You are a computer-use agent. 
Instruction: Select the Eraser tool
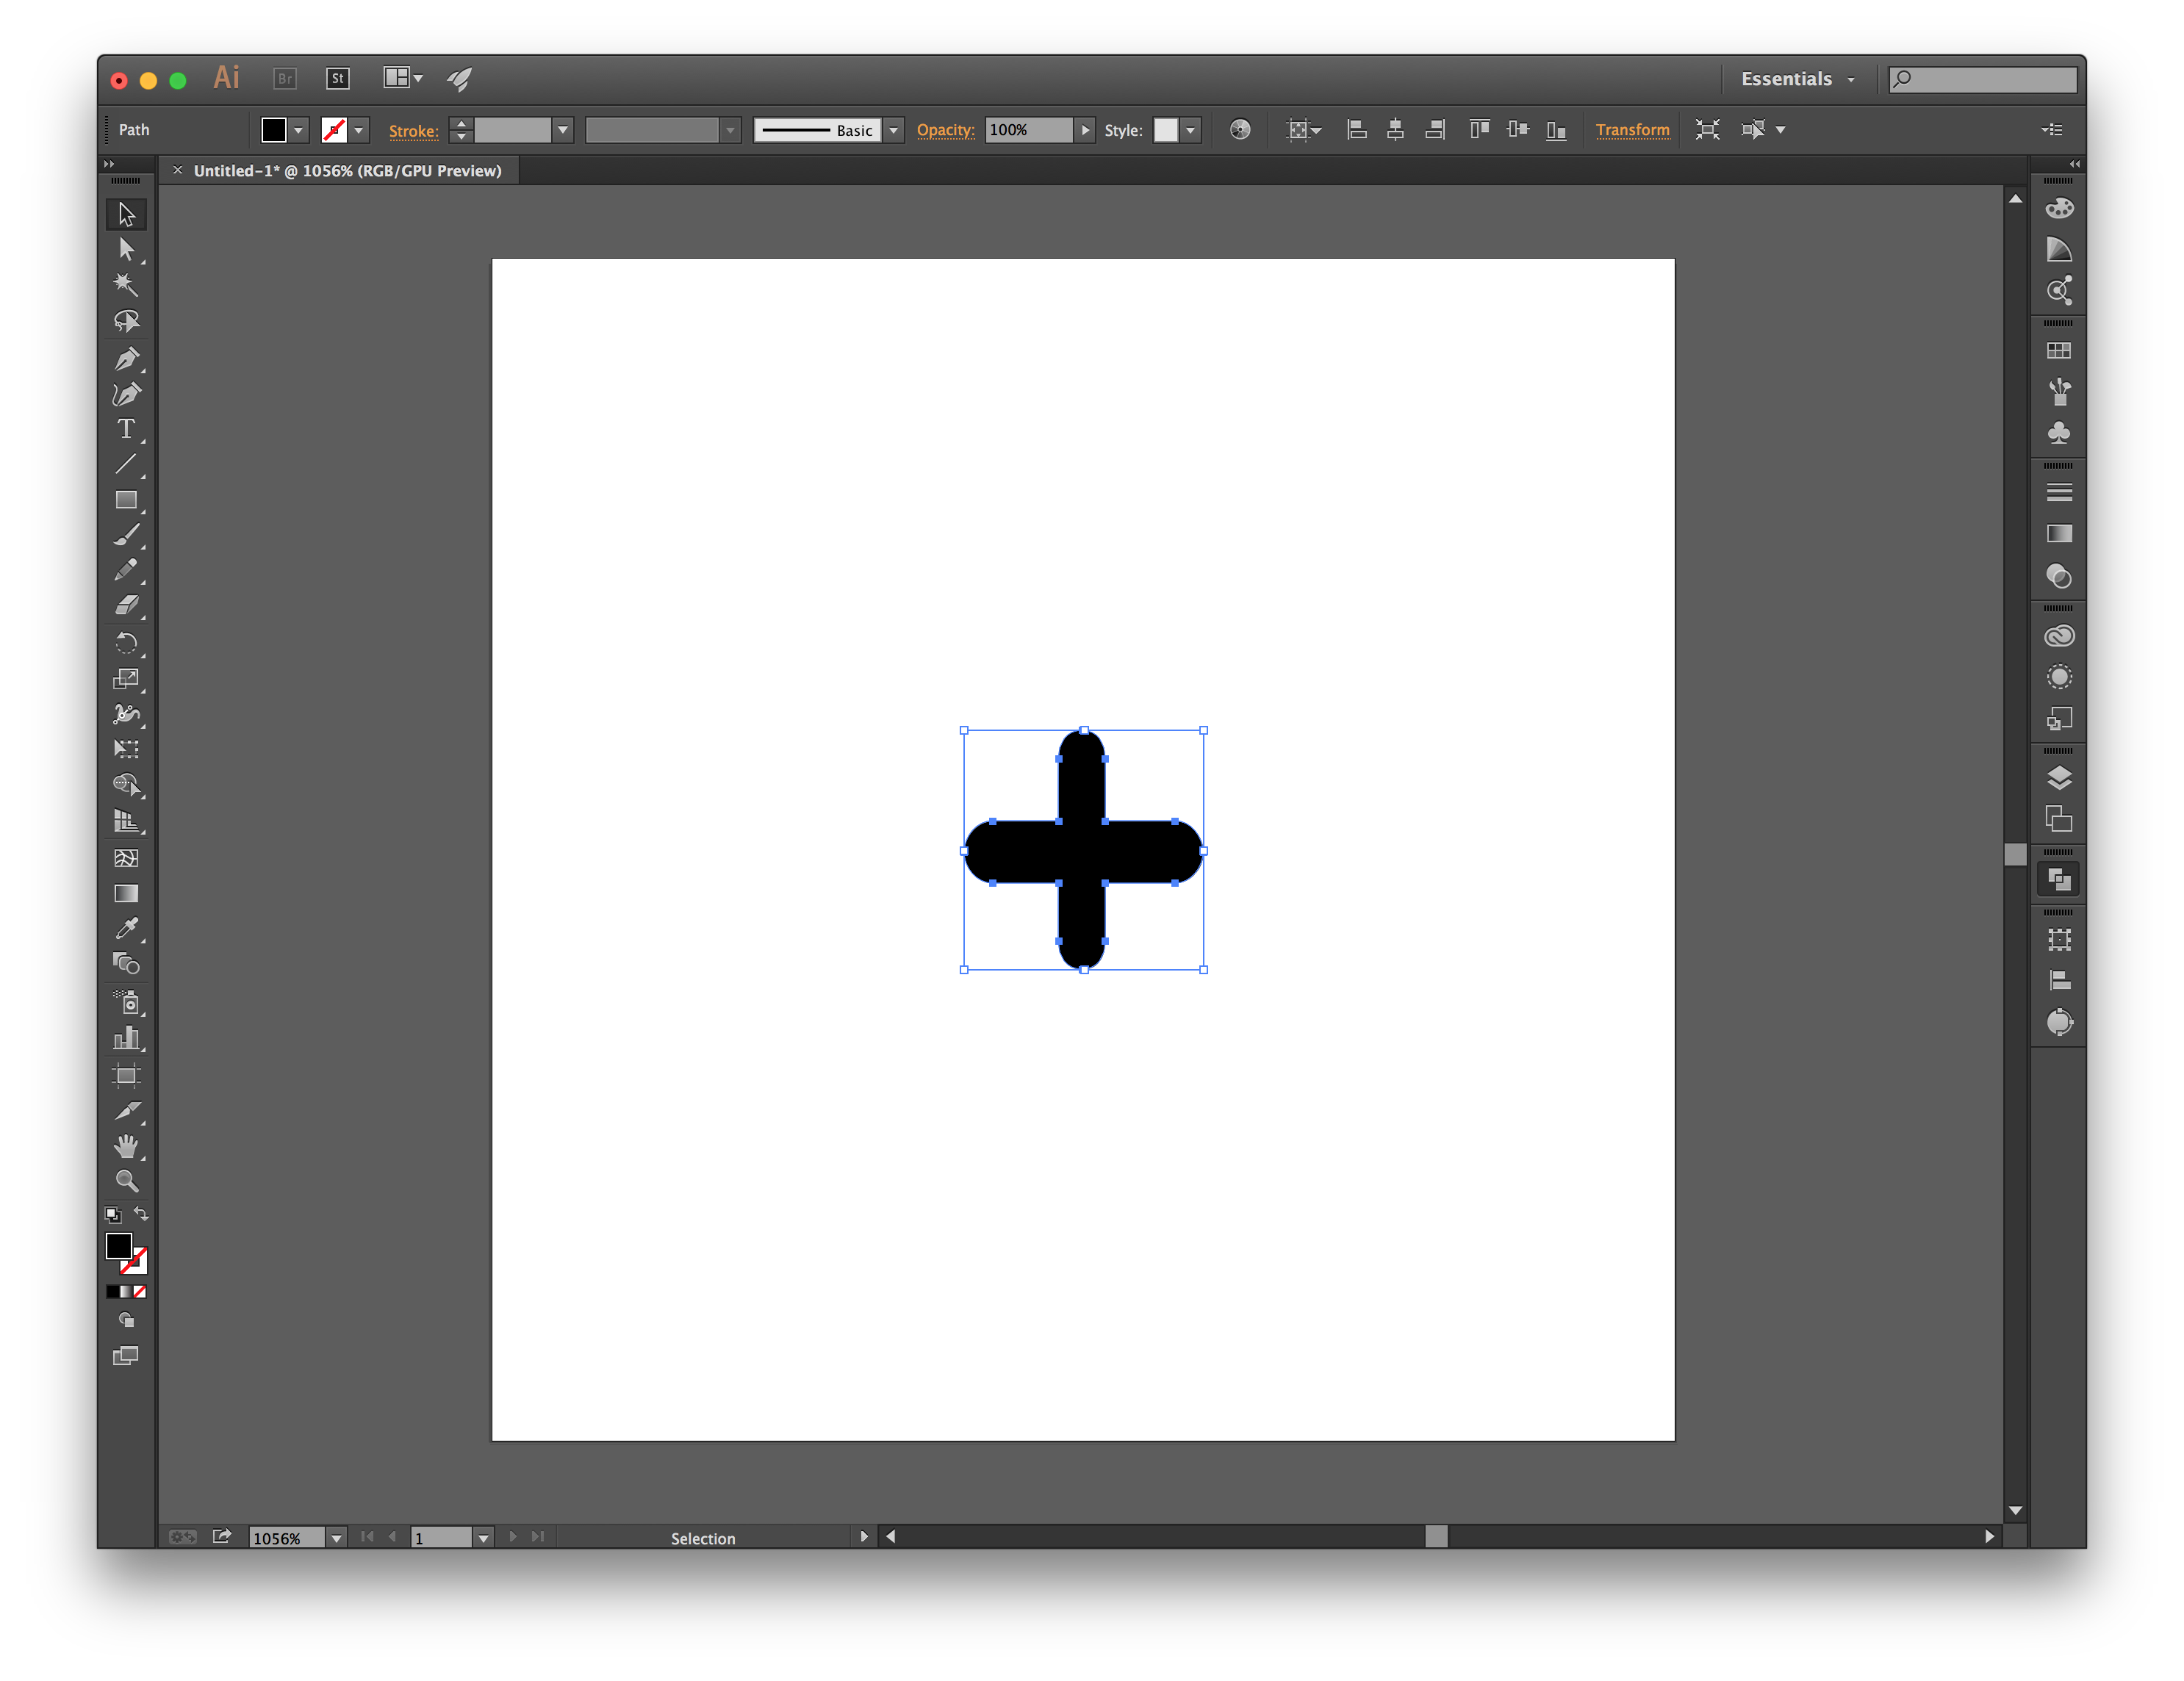tap(126, 606)
